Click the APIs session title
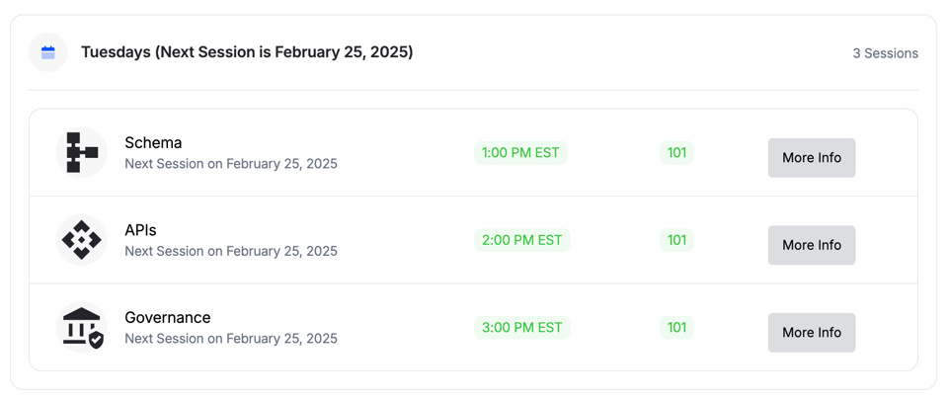The height and width of the screenshot is (401, 948). pos(140,230)
